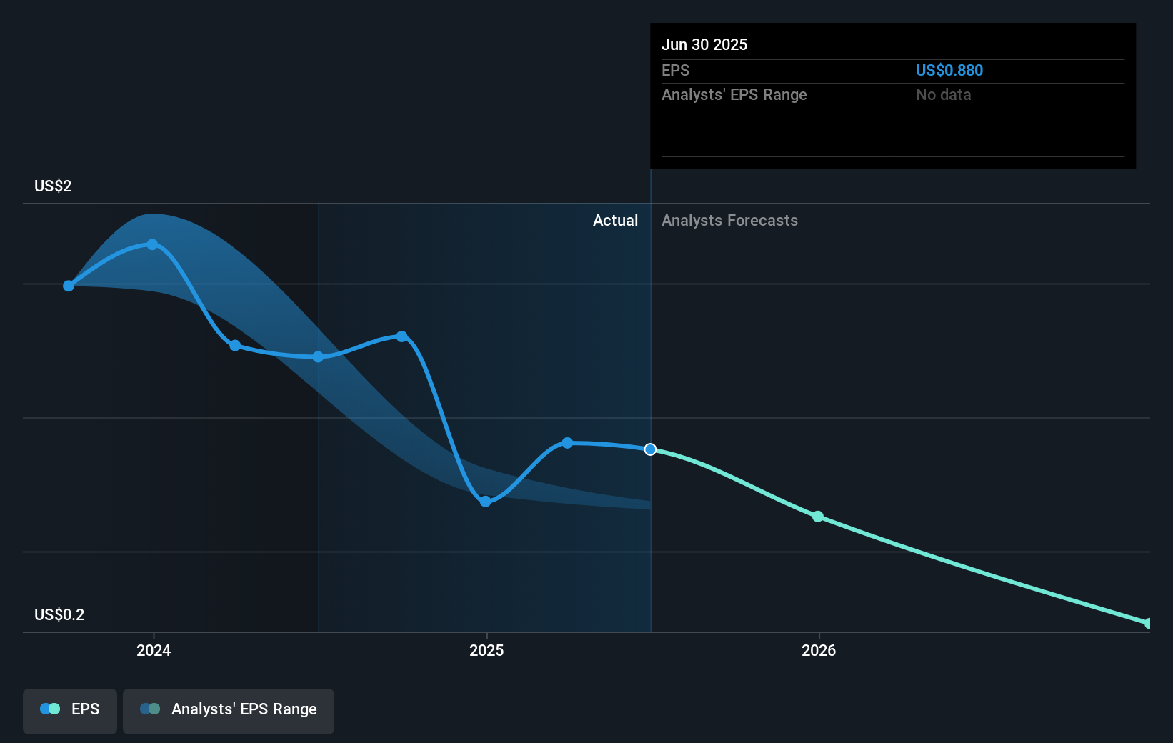Click the green Analysts' EPS Range legend dot

[155, 709]
